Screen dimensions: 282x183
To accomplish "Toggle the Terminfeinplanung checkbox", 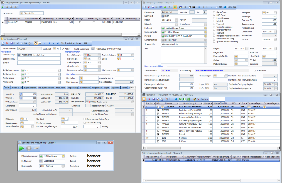I will click(x=214, y=27).
